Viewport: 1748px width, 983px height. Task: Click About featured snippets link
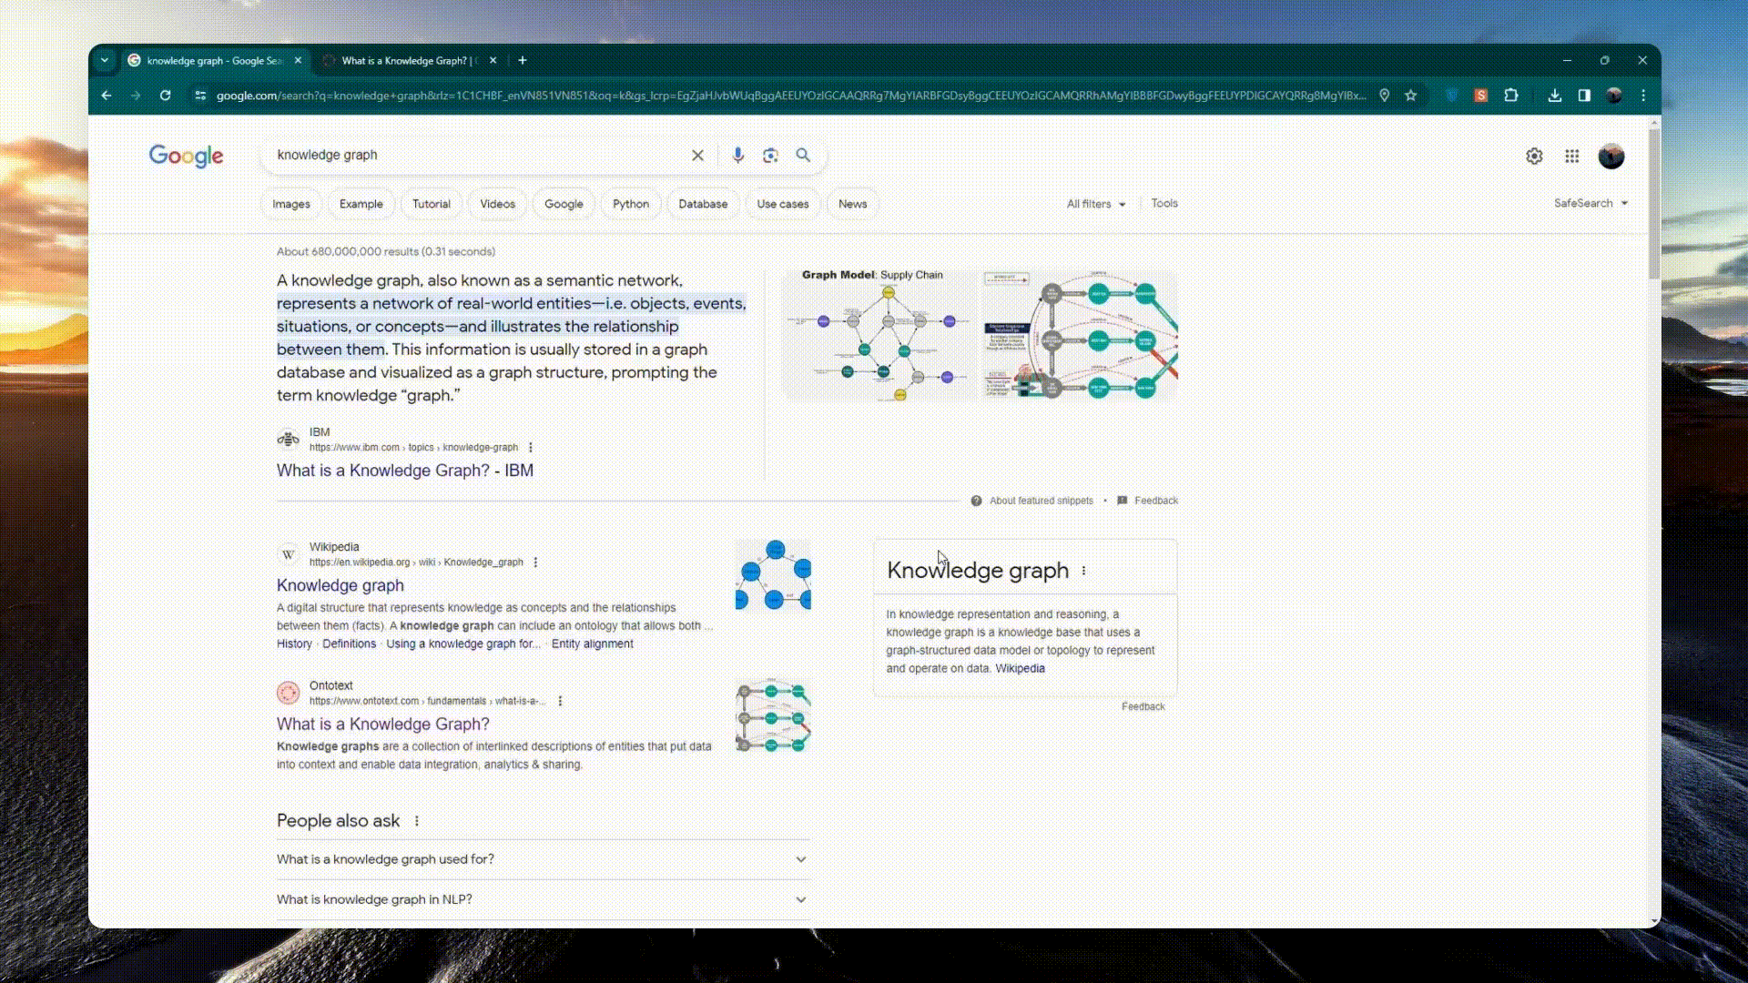click(x=1042, y=501)
